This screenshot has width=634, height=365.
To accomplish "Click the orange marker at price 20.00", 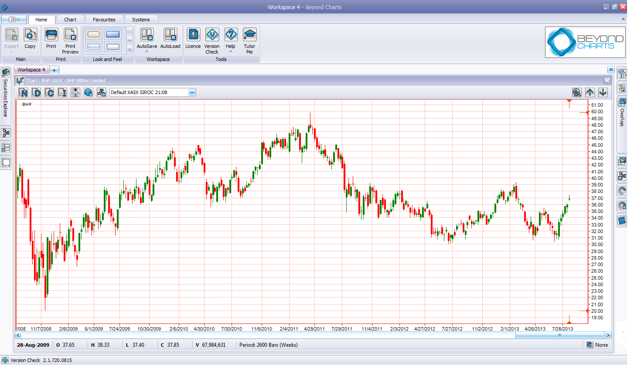I will [x=587, y=311].
